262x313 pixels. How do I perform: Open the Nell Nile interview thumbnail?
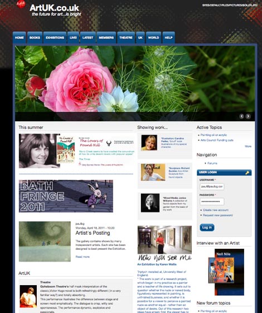tap(226, 272)
